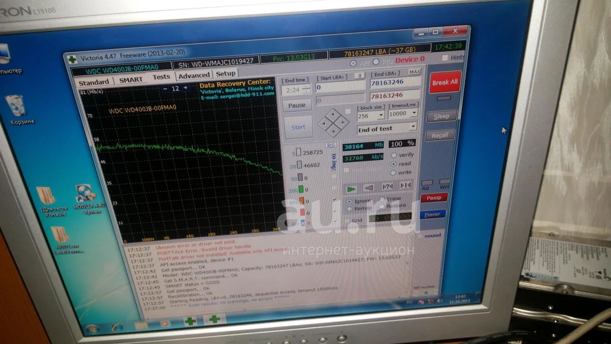
Task: Click the End time spinner arrows
Action: [307, 89]
